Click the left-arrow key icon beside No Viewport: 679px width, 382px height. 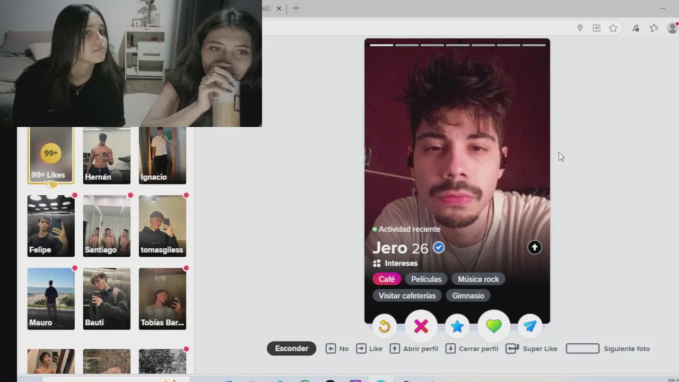point(330,349)
